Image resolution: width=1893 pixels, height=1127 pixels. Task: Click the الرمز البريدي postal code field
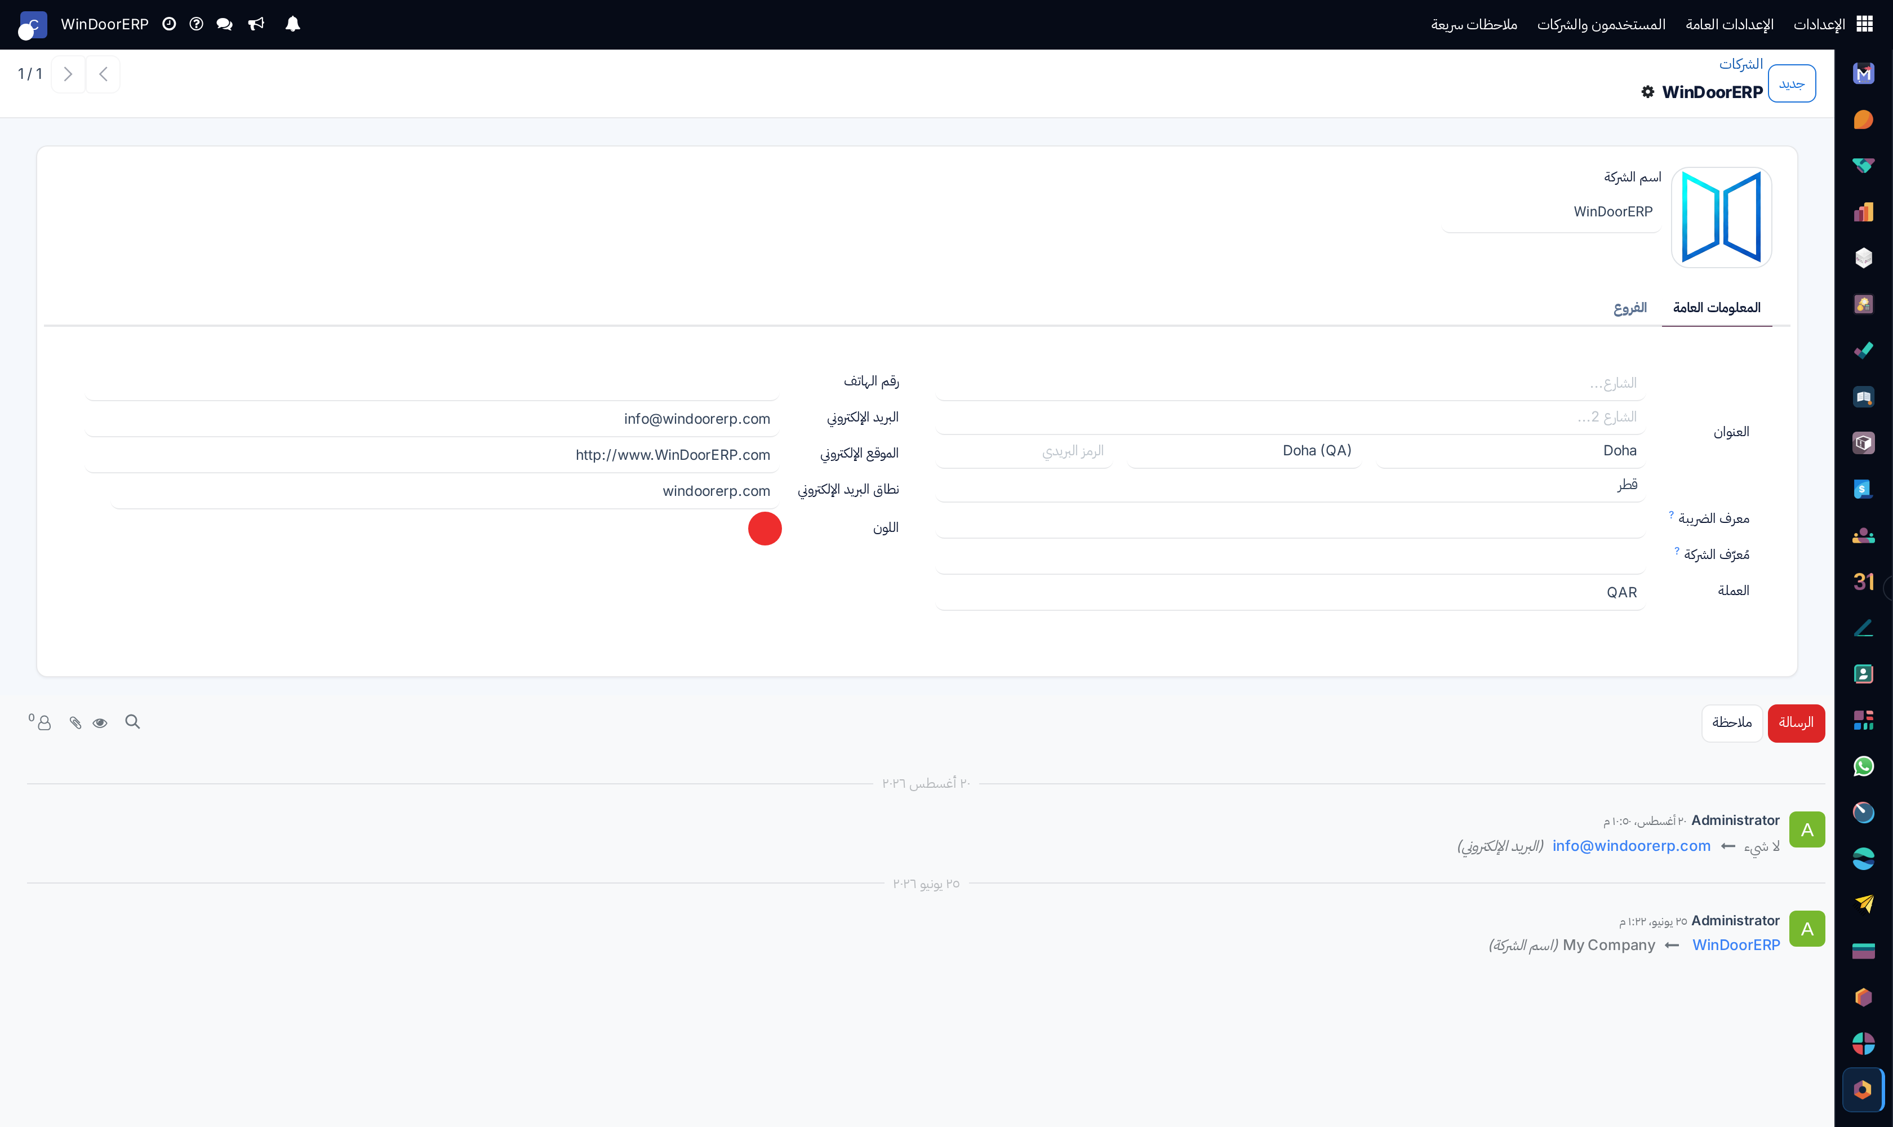tap(1024, 450)
